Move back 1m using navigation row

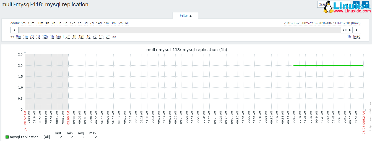[25, 36]
